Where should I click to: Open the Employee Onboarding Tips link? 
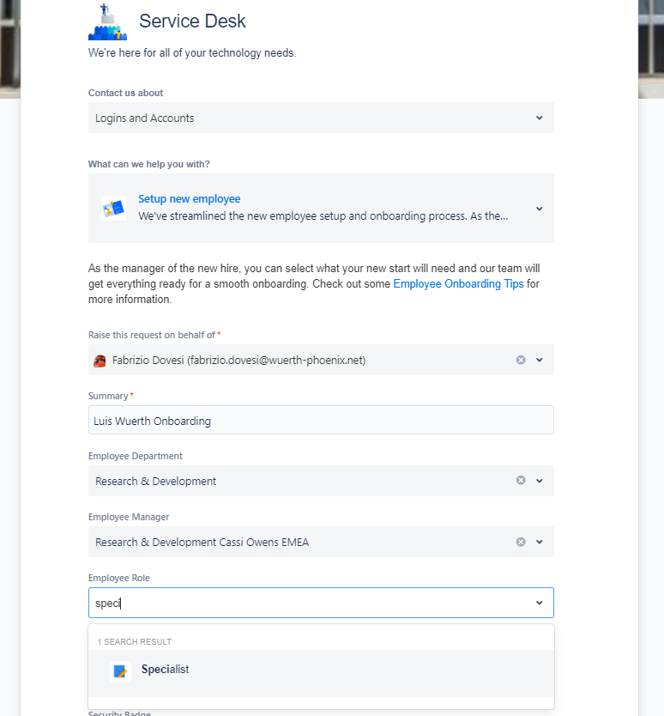(458, 283)
